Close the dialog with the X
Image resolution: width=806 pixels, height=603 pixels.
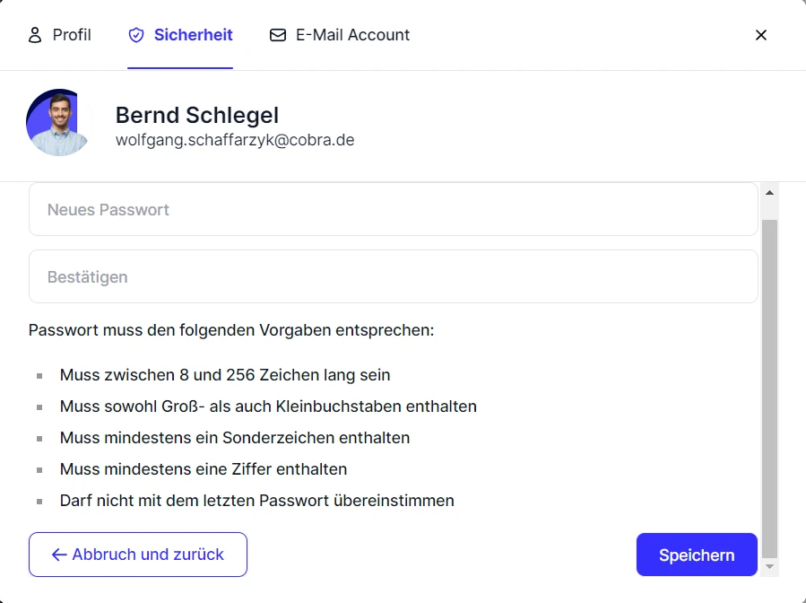[761, 35]
